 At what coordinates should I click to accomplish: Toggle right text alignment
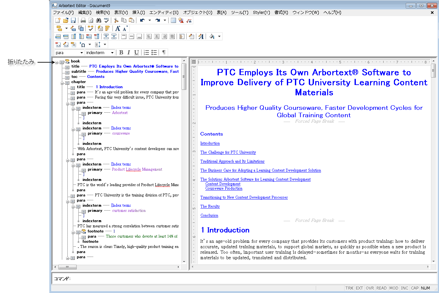pyautogui.click(x=164, y=36)
